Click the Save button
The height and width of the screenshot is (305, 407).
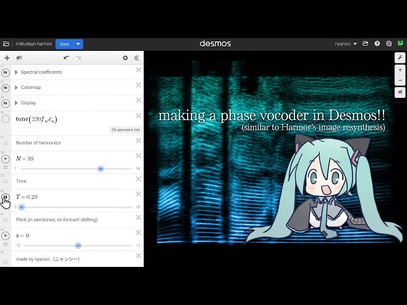tap(64, 44)
